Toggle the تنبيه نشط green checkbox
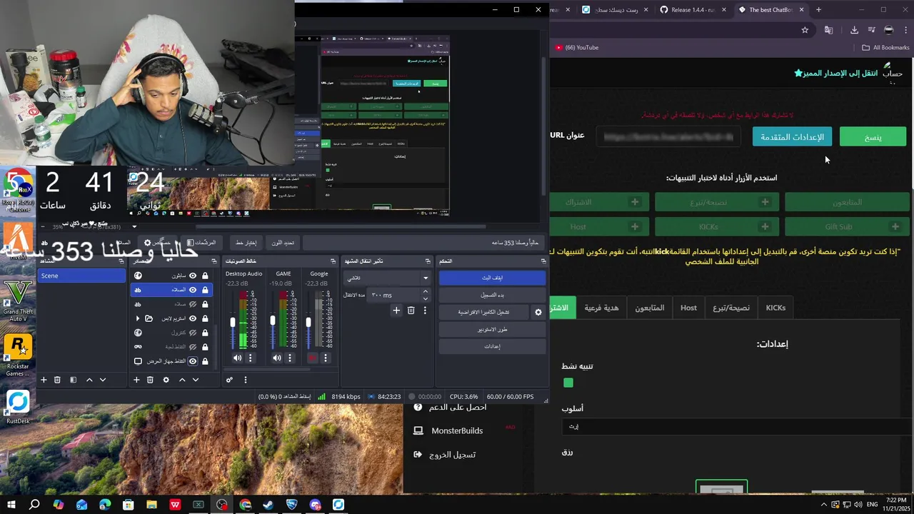The image size is (914, 514). 568,383
